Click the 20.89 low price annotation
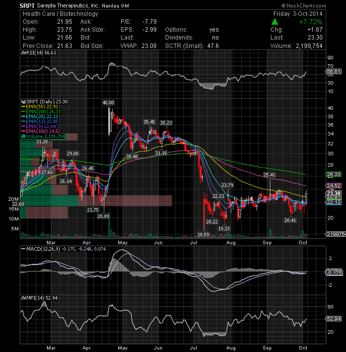346x352 pixels. point(103,216)
